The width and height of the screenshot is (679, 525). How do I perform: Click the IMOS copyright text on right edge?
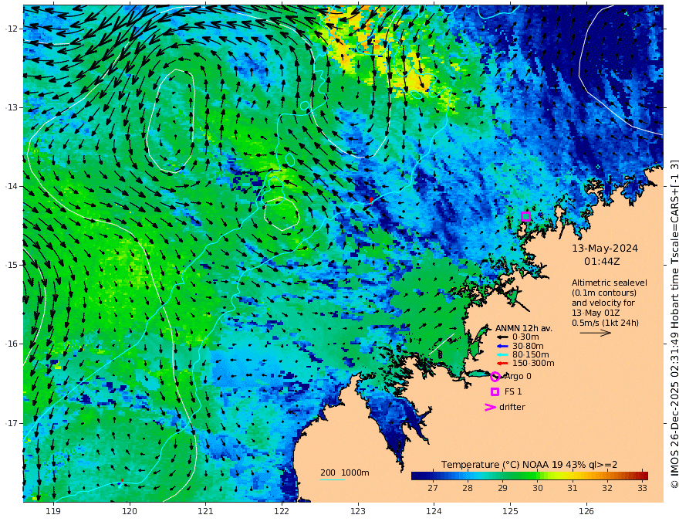pyautogui.click(x=674, y=324)
